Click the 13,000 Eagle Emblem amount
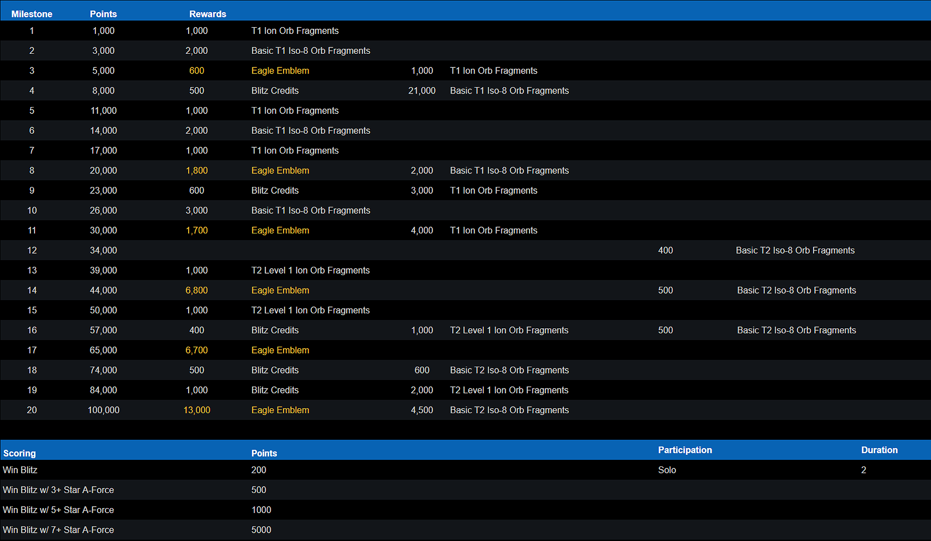Image resolution: width=931 pixels, height=541 pixels. point(196,410)
